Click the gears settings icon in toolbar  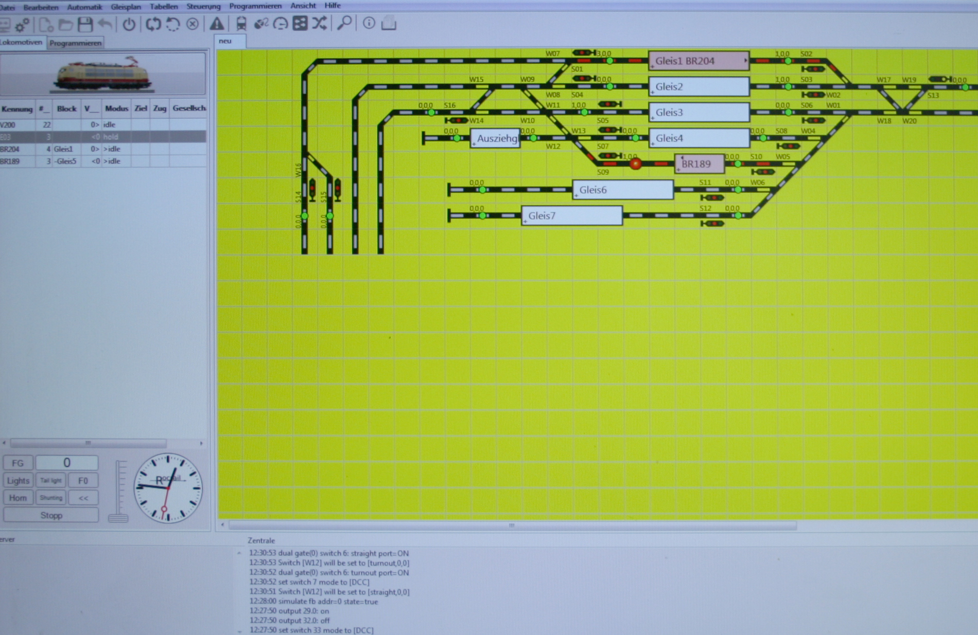point(22,25)
